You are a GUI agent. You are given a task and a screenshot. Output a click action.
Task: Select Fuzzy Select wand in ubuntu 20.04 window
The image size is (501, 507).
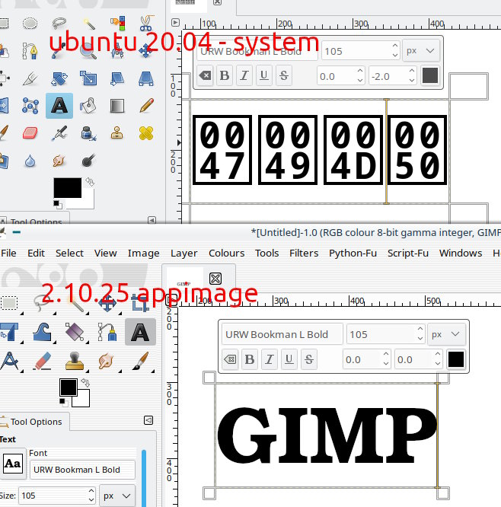point(88,24)
